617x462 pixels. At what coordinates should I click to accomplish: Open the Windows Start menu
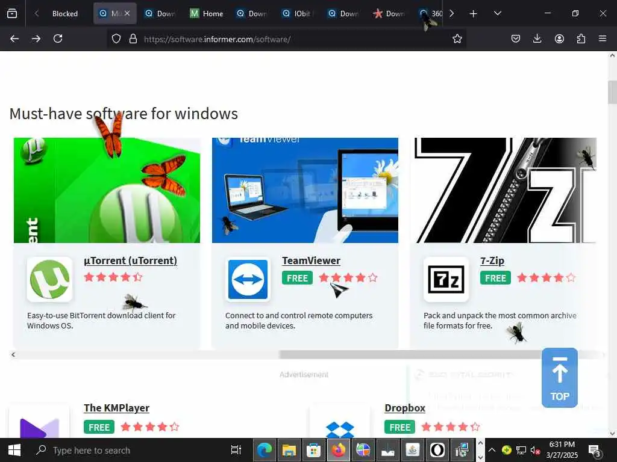click(x=14, y=450)
